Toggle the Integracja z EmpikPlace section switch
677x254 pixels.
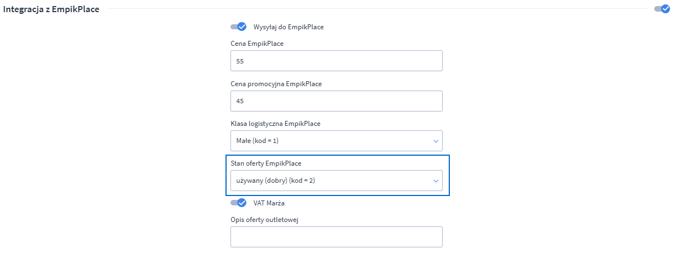[x=661, y=9]
